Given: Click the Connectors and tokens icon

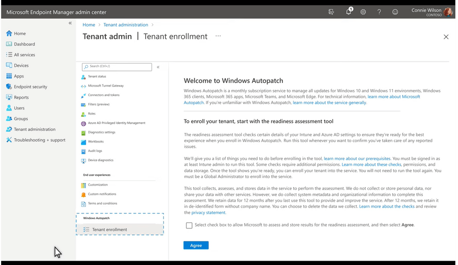Looking at the screenshot, I should (83, 96).
